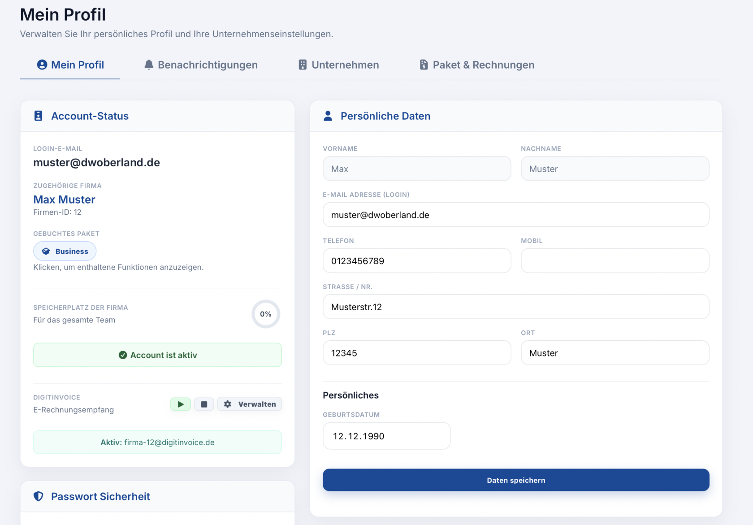Save data with Daten speichern button
Image resolution: width=753 pixels, height=525 pixels.
tap(516, 480)
